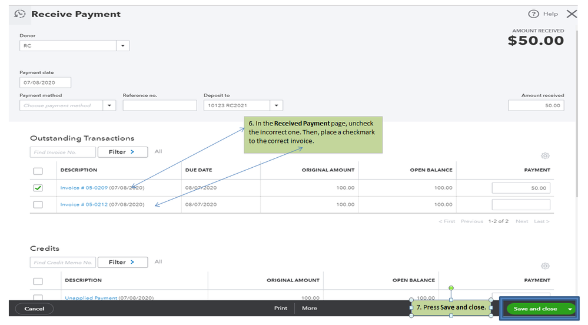
Task: Open the Save and close arrow menu
Action: coord(570,309)
